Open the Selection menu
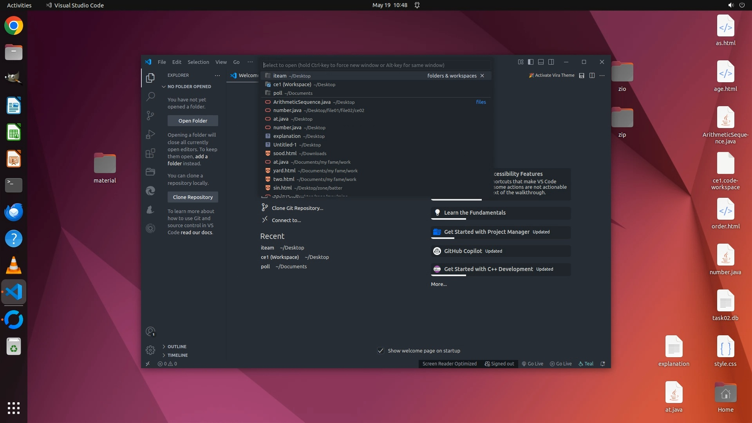The height and width of the screenshot is (423, 752). [x=198, y=62]
